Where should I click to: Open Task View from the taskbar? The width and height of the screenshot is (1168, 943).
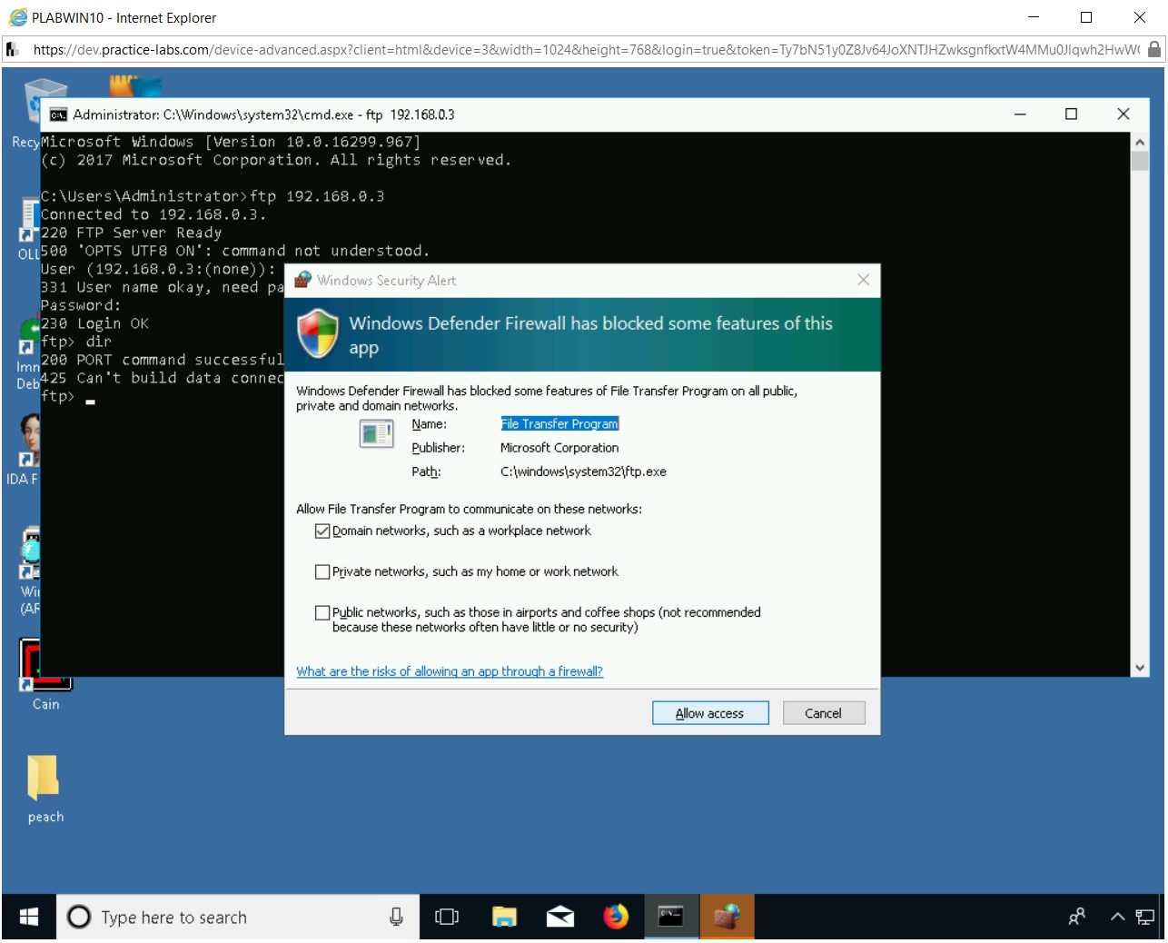(448, 917)
